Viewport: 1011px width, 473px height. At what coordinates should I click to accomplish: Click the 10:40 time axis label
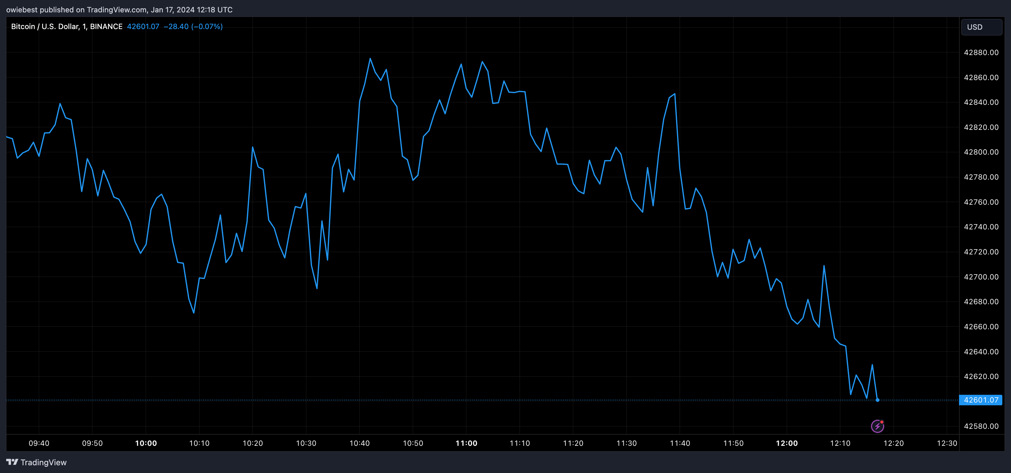point(359,443)
